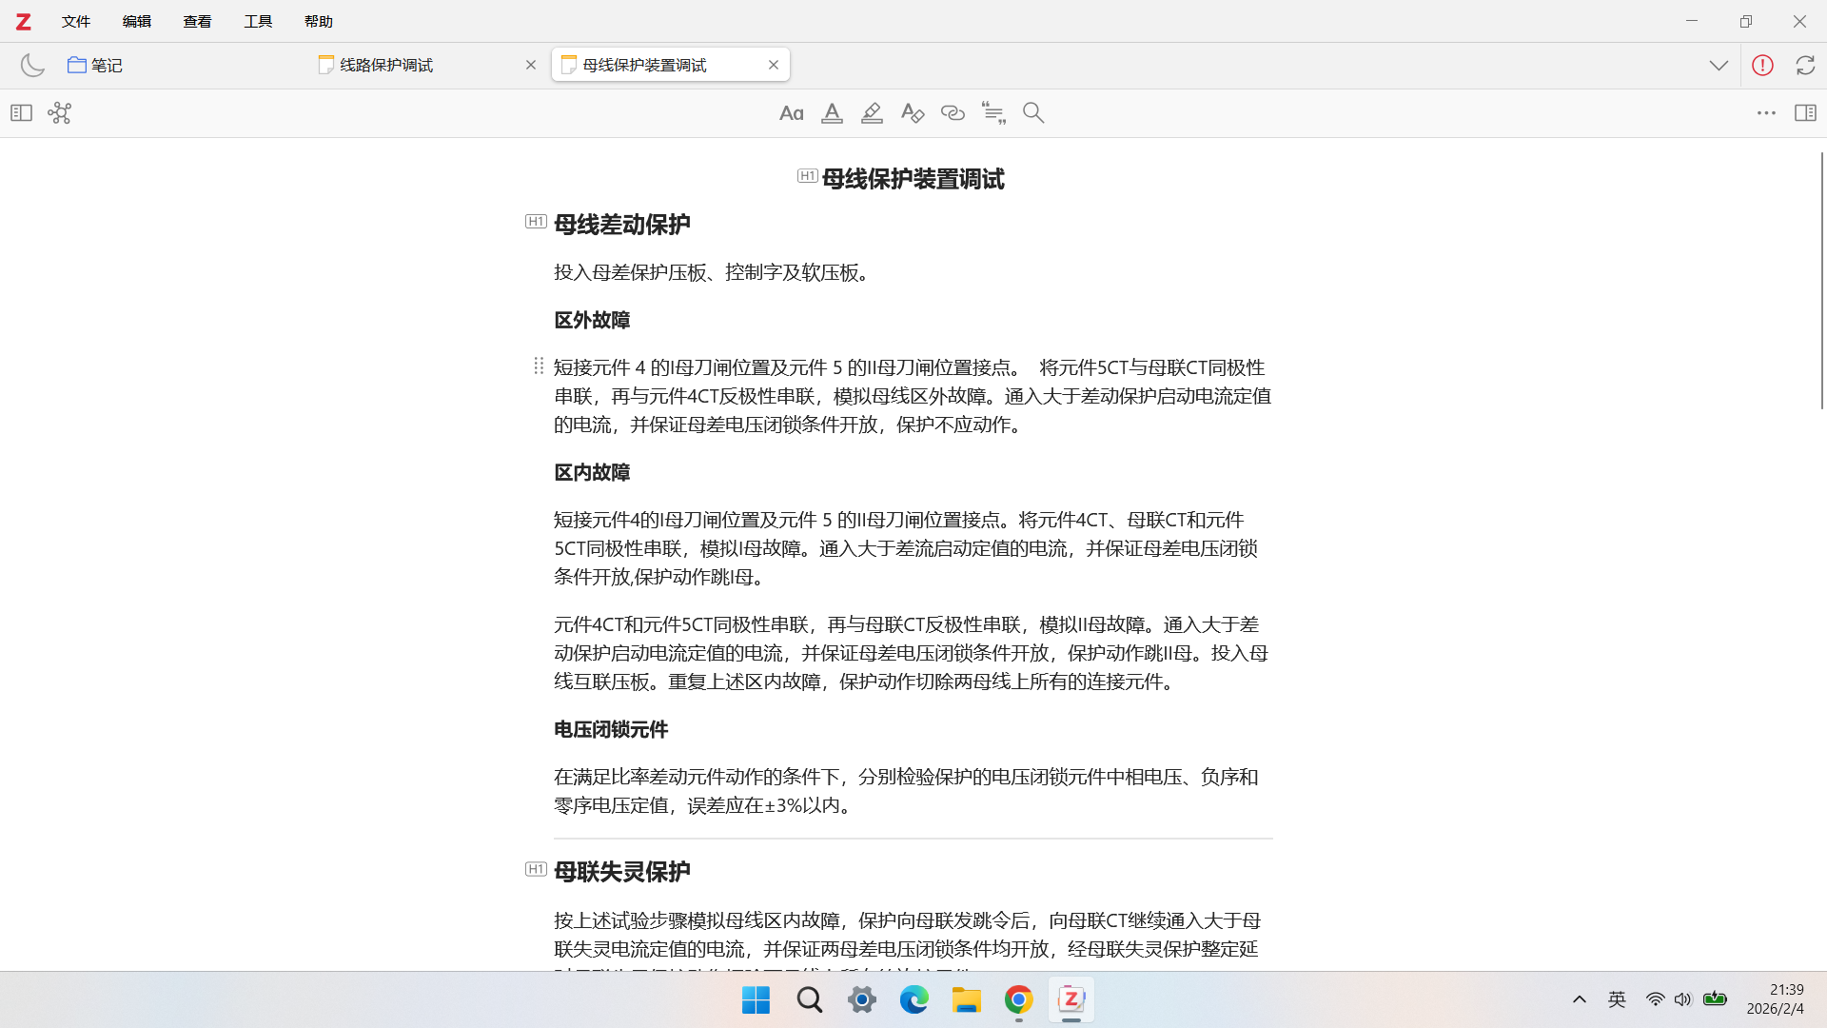Toggle the right side panel

pos(1805,113)
